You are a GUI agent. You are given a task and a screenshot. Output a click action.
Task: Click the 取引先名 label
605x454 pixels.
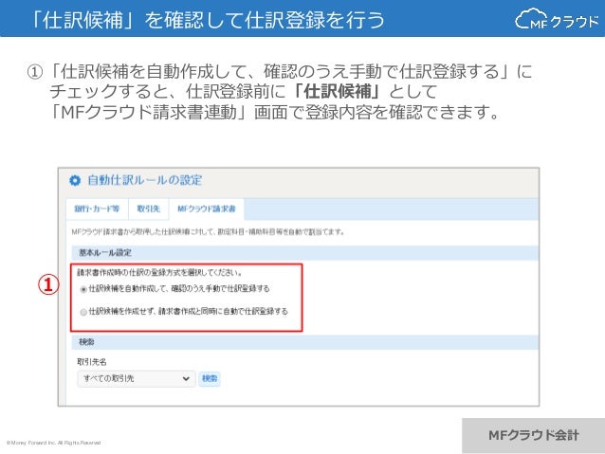click(x=92, y=362)
